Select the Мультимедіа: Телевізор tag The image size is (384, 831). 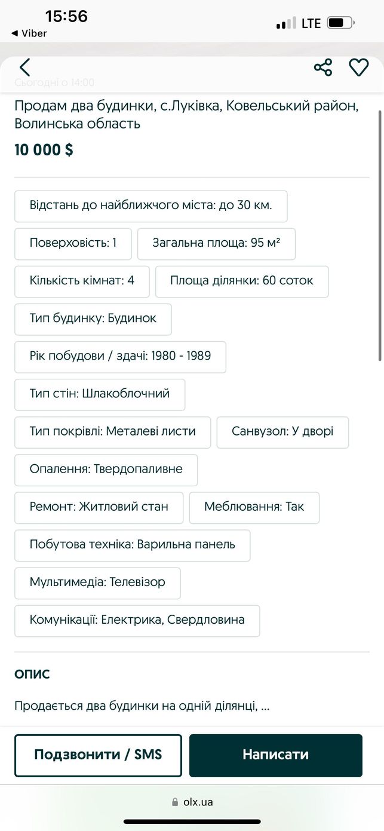point(97,582)
